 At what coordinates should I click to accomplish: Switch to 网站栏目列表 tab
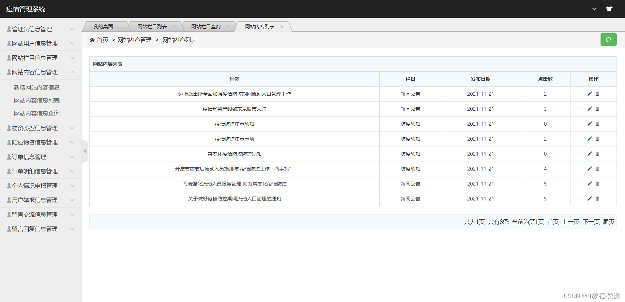pos(152,27)
